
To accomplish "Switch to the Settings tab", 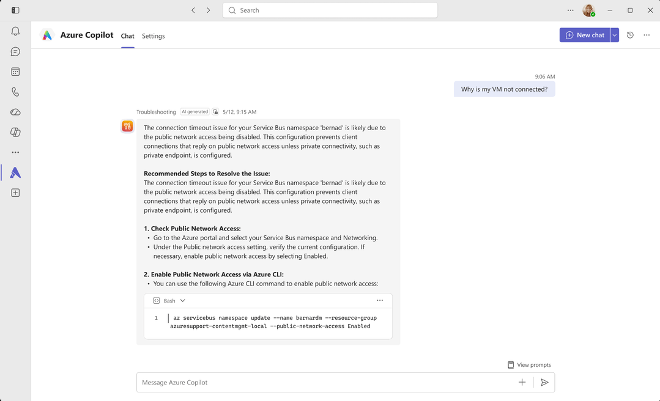I will tap(153, 36).
